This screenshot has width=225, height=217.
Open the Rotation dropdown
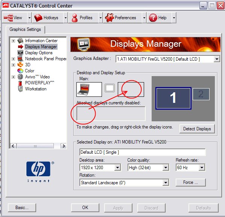(166, 182)
